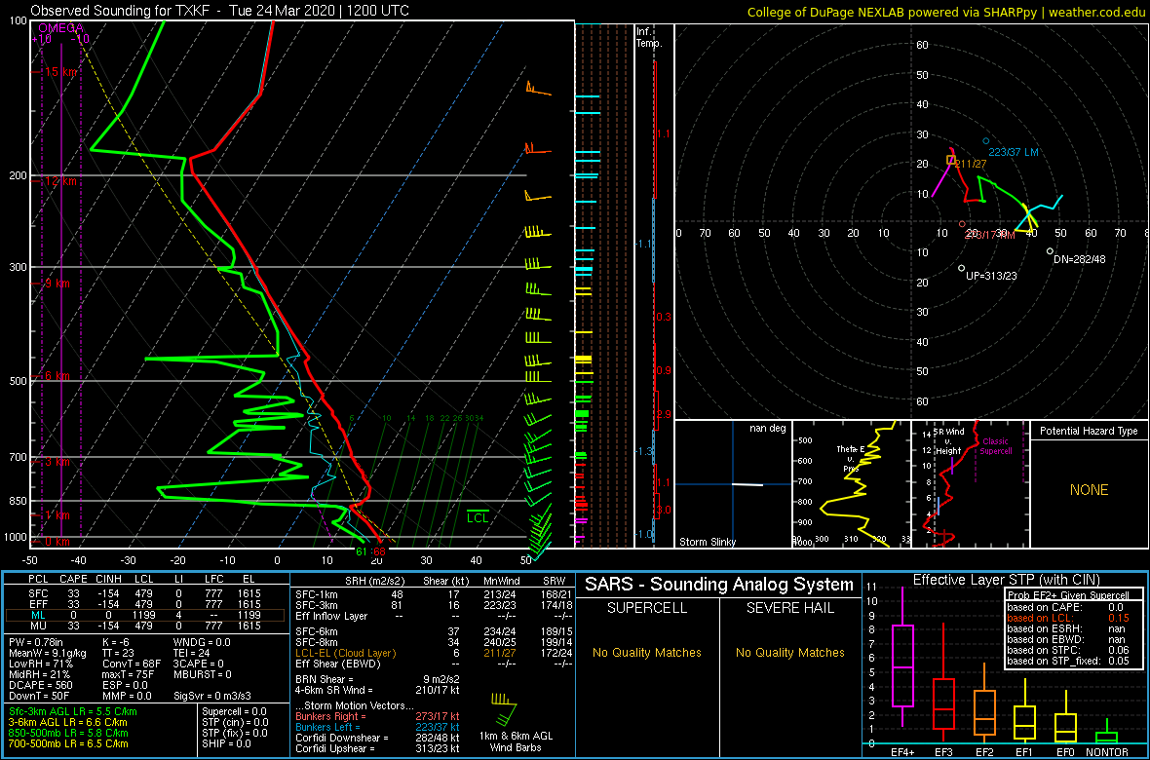Click the magenta OMEGA label

[x=59, y=28]
